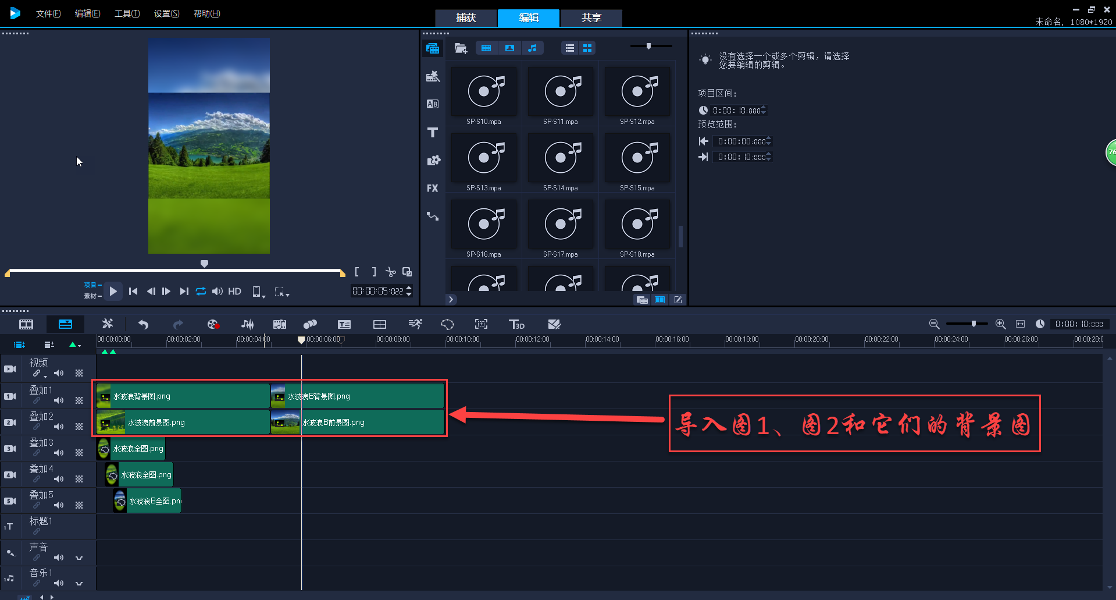Expand the 音乐1 track options chevron

point(79,583)
